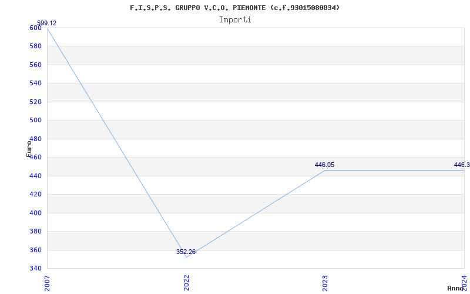Click the Anno x-axis title
Screen dimensions: 470x294
coord(455,288)
